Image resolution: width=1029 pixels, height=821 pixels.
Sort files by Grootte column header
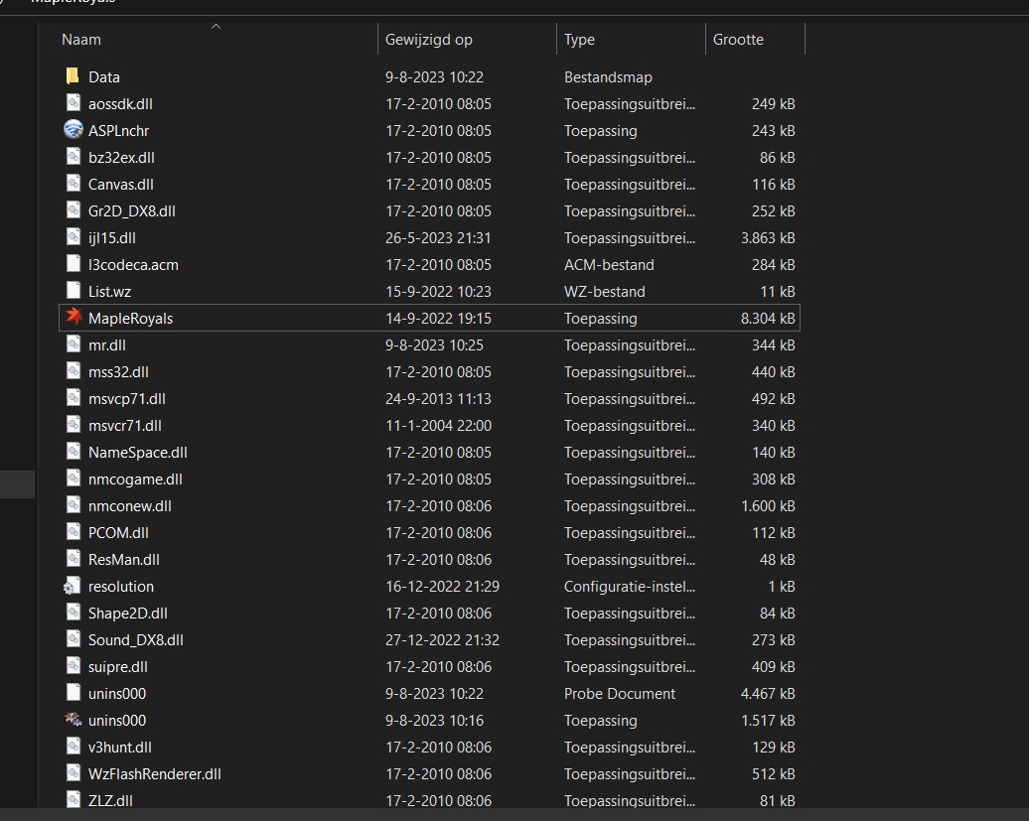coord(738,40)
